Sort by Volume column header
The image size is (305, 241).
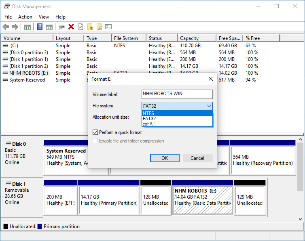click(27, 38)
